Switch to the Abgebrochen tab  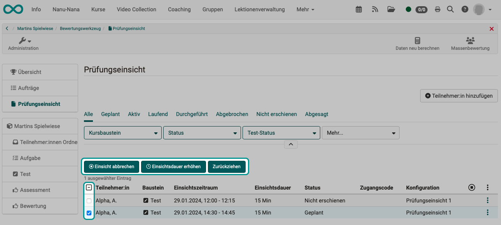232,114
